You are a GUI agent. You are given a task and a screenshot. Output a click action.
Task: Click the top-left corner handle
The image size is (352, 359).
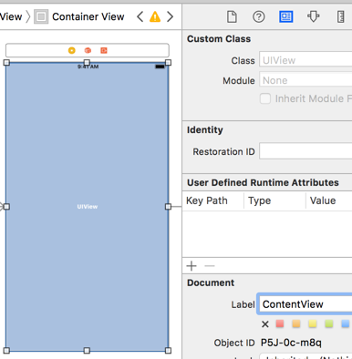(6, 63)
